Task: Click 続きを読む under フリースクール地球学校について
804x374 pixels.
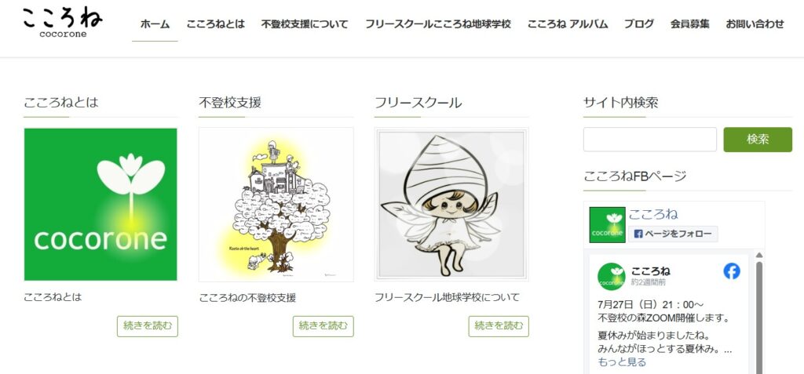Action: click(499, 326)
